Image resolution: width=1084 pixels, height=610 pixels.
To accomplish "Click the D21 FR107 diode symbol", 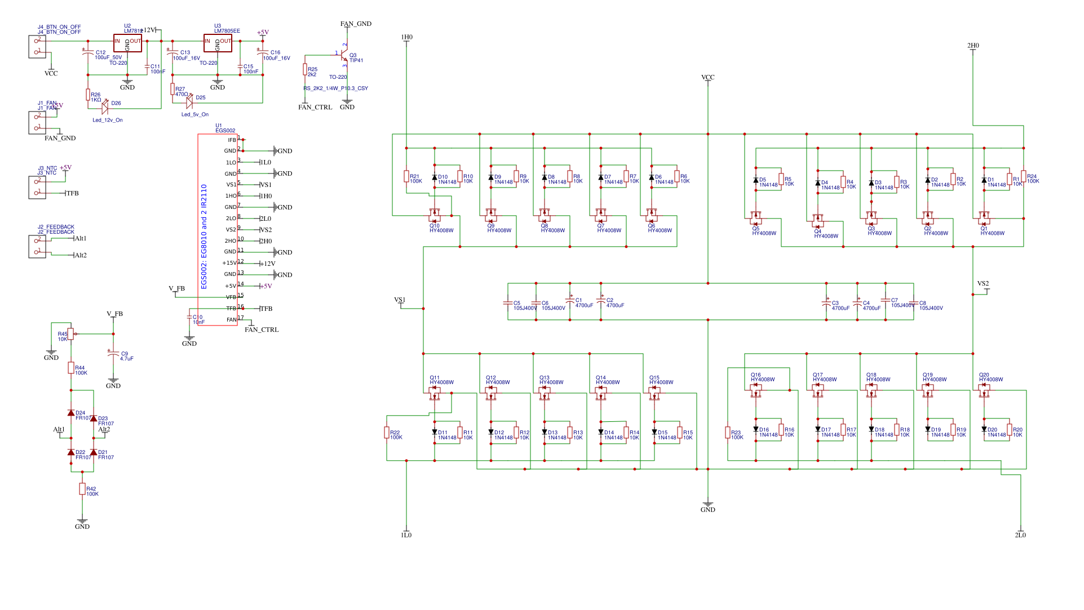I will (x=94, y=452).
